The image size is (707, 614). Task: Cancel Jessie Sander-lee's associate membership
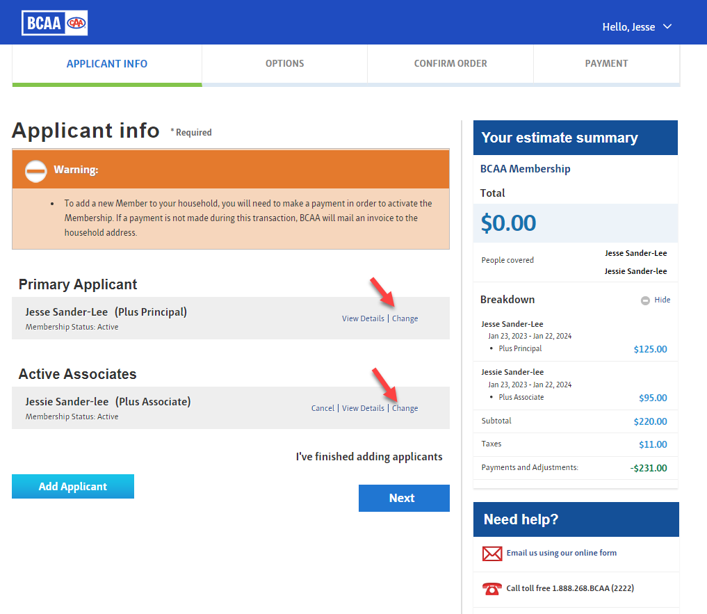click(x=323, y=408)
